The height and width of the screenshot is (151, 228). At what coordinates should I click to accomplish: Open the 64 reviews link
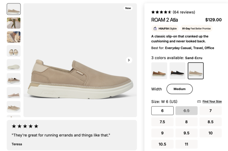point(184,12)
